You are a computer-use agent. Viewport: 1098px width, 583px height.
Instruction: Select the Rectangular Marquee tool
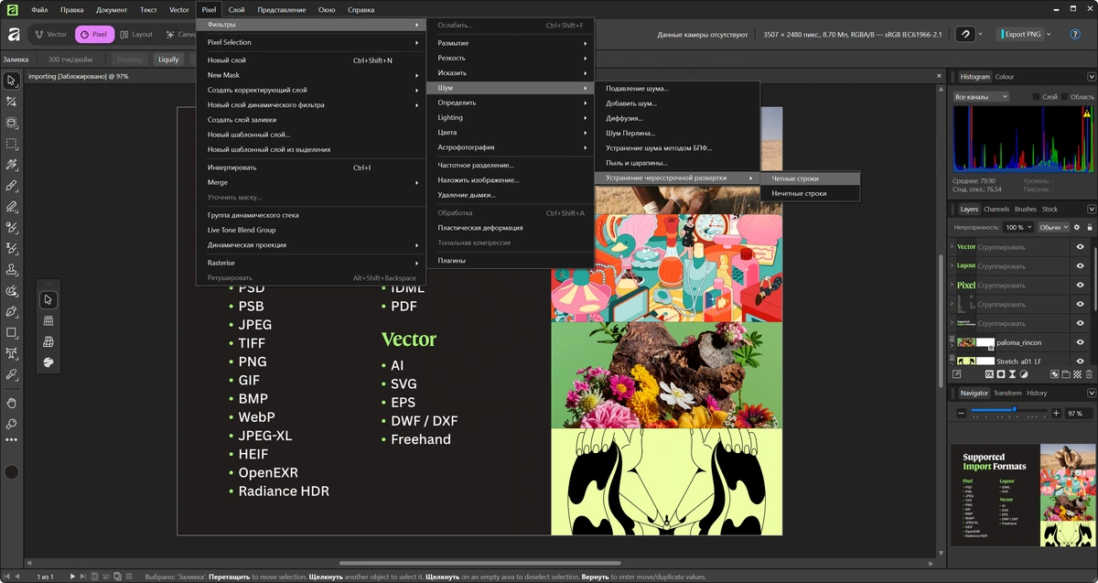(x=11, y=144)
